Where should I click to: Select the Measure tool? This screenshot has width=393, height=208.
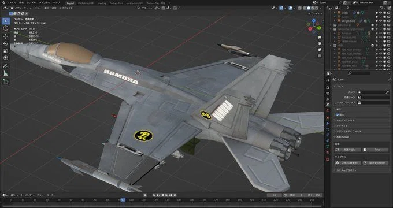click(6, 73)
